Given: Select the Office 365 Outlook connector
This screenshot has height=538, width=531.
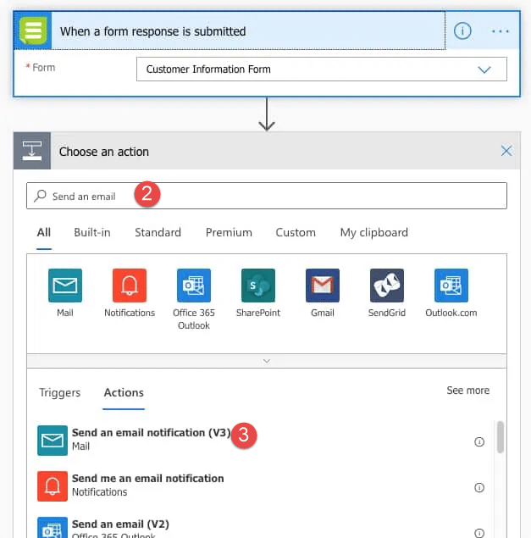Looking at the screenshot, I should (194, 286).
